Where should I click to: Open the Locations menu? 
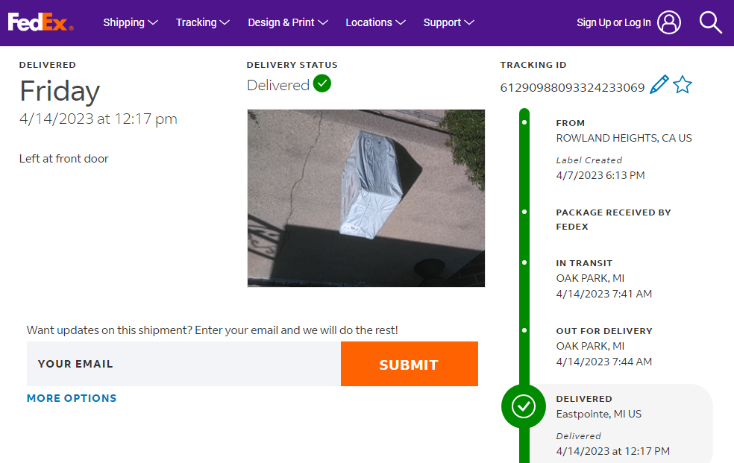tap(375, 22)
